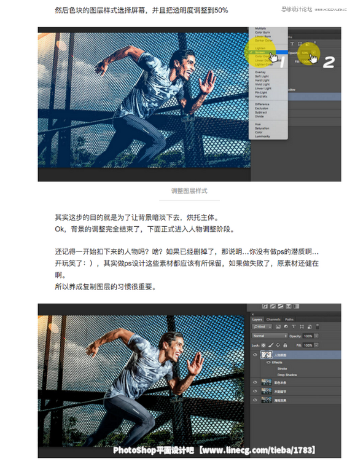Click Opacity 100% field in lower Layers panel

(x=308, y=336)
